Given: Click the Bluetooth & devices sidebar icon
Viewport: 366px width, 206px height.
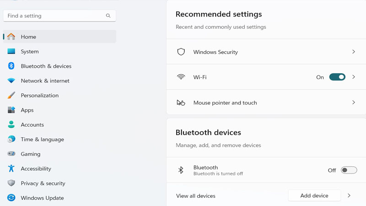Looking at the screenshot, I should [11, 66].
